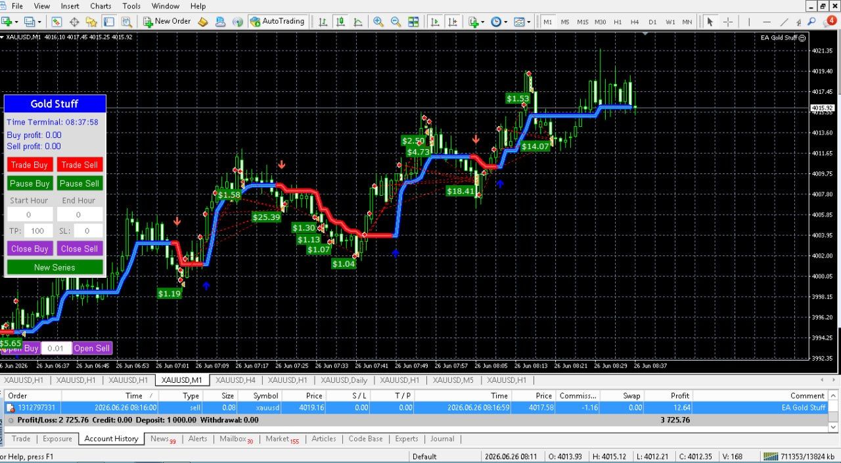Select the standard cursor arrow tool
This screenshot has width=841, height=463.
coord(710,22)
